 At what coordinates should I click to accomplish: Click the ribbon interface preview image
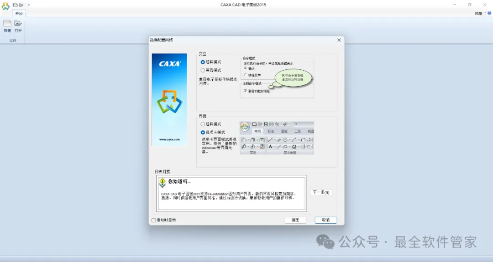coord(277,138)
